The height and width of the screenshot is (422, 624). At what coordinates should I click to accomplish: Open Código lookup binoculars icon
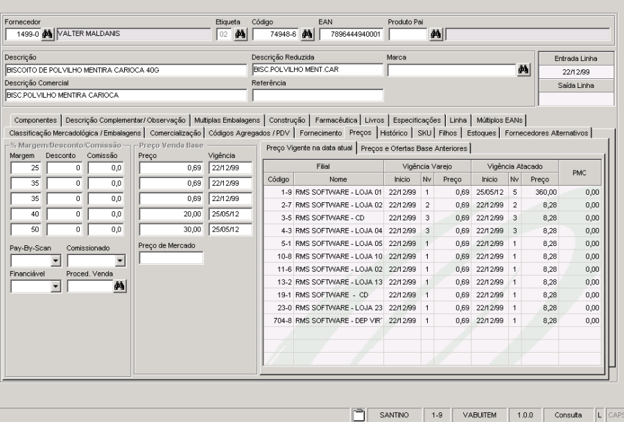307,34
